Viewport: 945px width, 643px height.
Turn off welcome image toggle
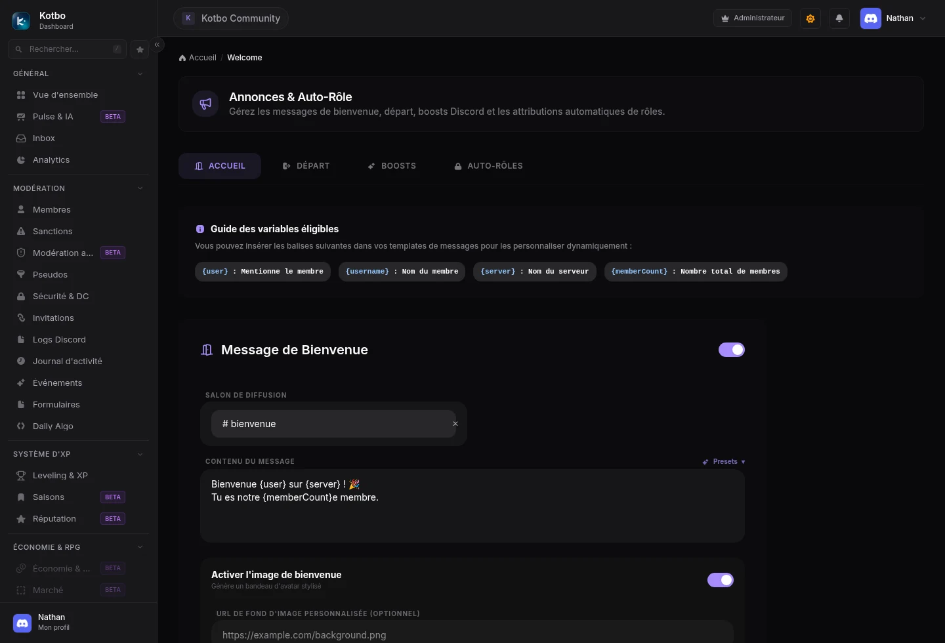click(721, 580)
